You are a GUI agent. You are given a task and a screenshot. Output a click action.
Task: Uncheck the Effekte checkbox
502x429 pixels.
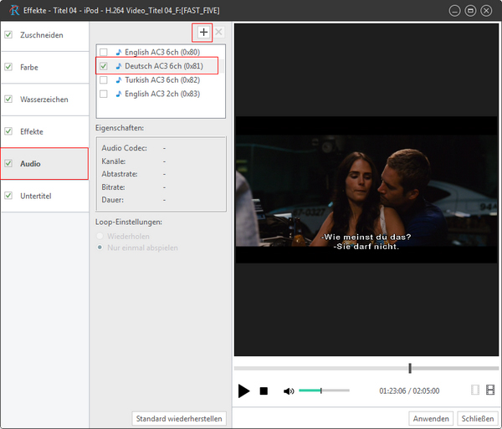8,131
